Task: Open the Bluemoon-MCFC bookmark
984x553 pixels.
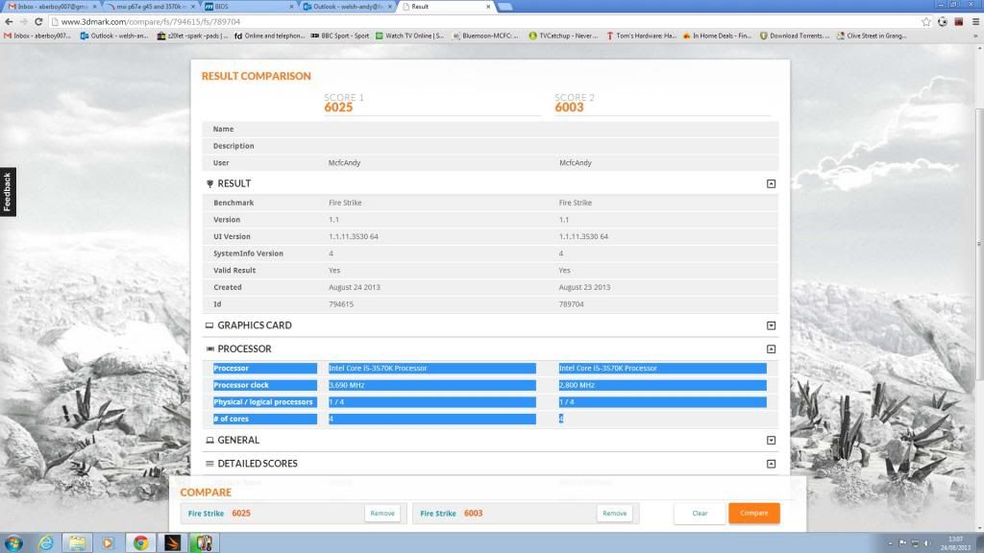Action: click(485, 36)
